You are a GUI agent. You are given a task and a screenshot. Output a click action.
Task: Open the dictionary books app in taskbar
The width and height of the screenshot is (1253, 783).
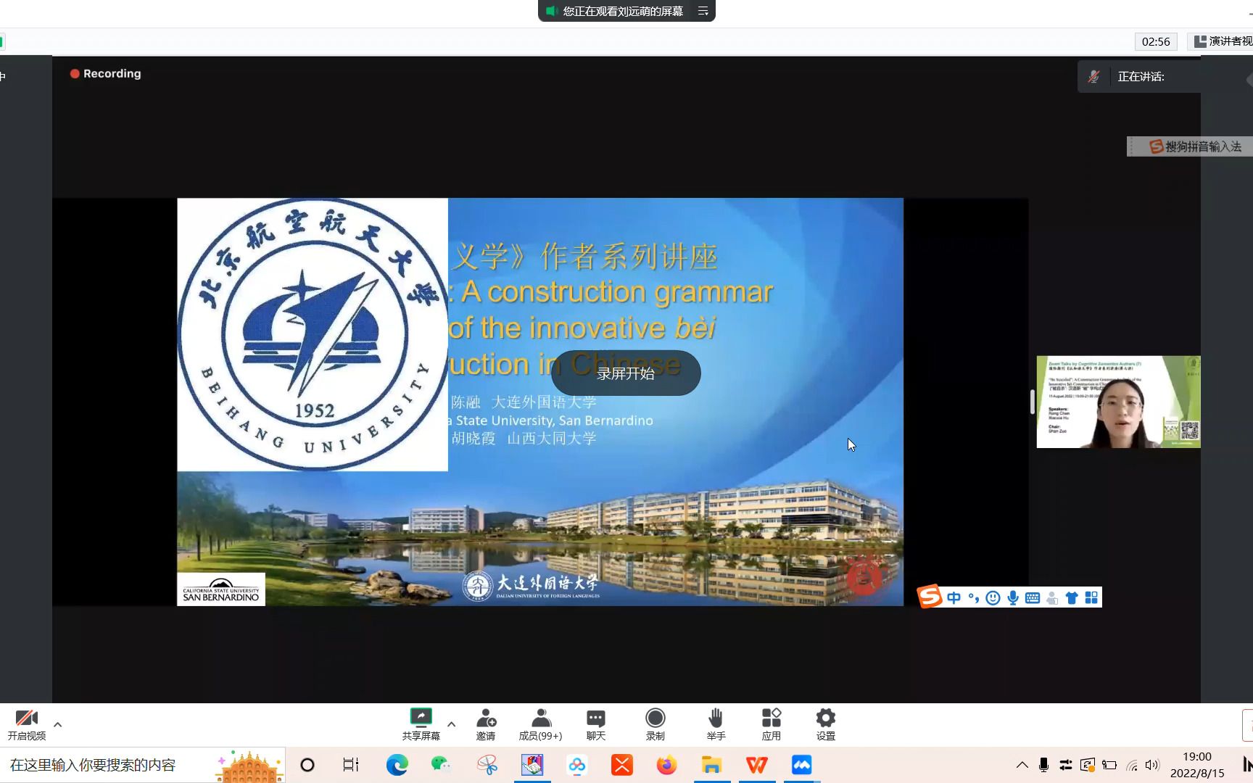(x=532, y=765)
